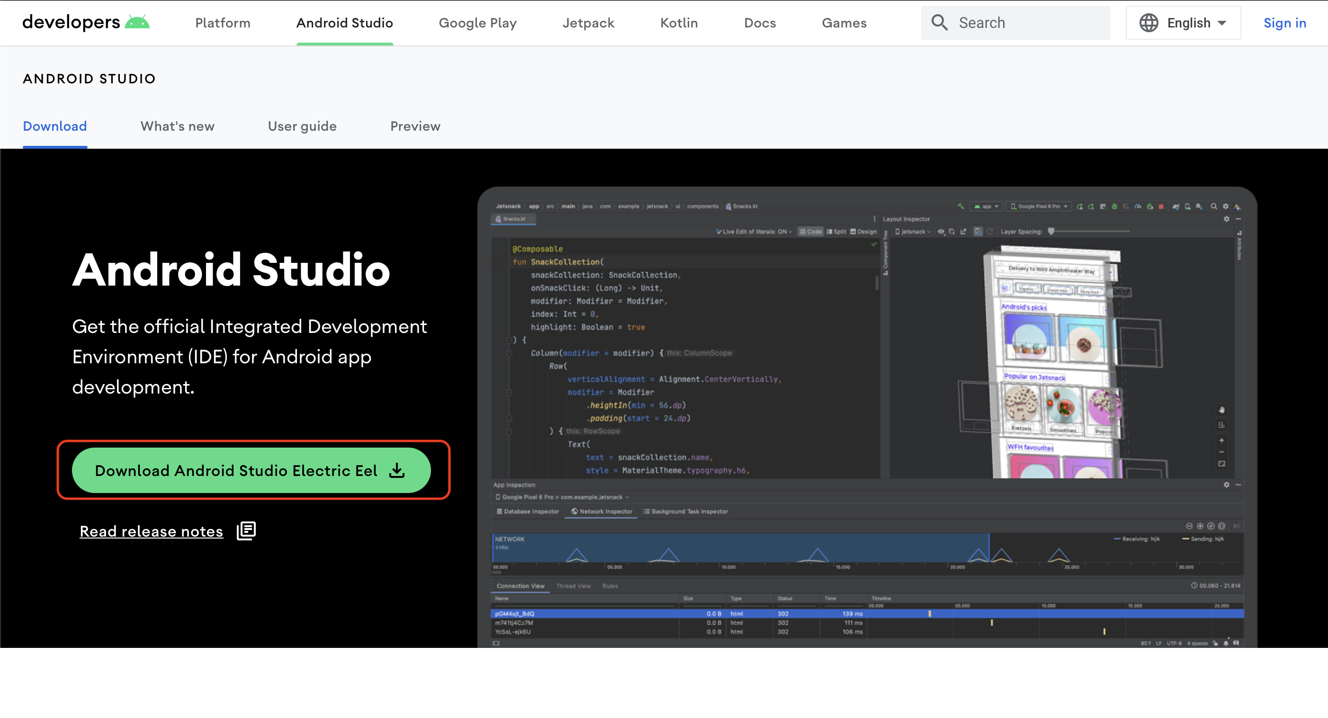Go to the Jetpack navigation item
Image resolution: width=1328 pixels, height=718 pixels.
(x=588, y=23)
